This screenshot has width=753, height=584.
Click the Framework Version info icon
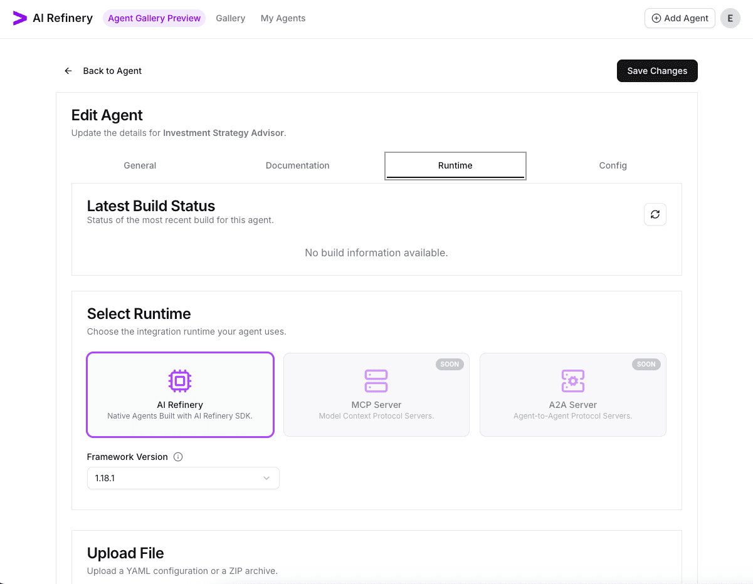tap(178, 457)
